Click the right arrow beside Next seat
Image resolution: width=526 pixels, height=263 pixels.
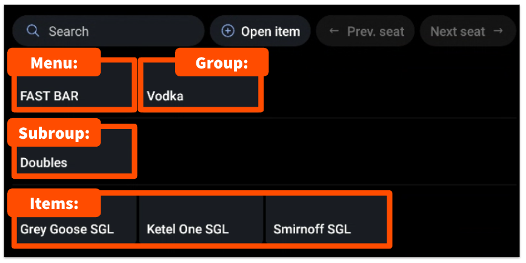pyautogui.click(x=498, y=31)
